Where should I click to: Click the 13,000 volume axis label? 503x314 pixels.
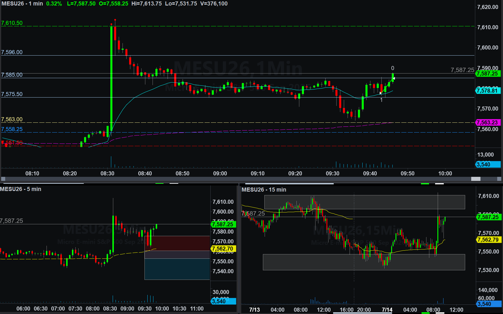[485, 155]
